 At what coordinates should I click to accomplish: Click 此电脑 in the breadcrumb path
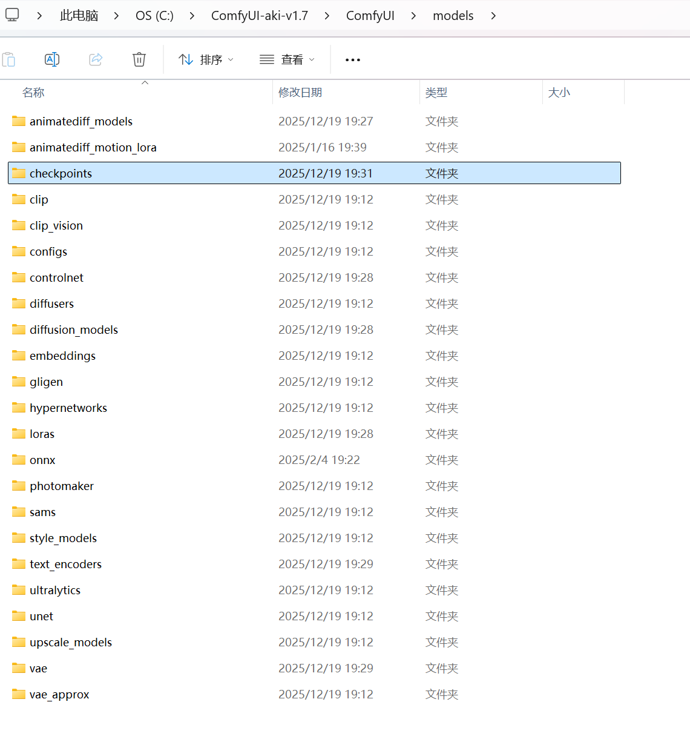(x=79, y=16)
